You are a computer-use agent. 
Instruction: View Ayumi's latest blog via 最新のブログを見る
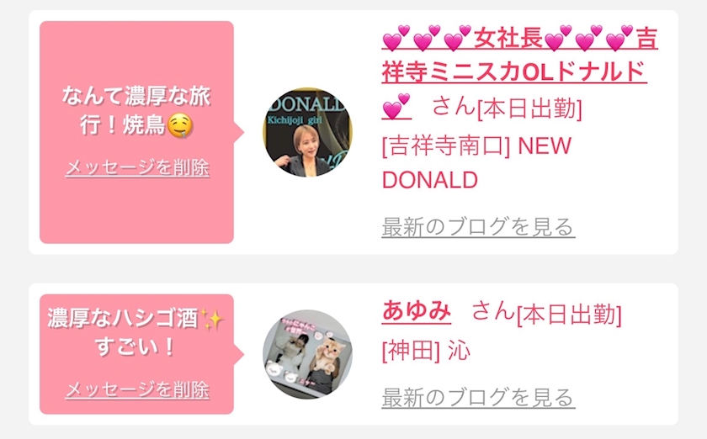pos(478,397)
